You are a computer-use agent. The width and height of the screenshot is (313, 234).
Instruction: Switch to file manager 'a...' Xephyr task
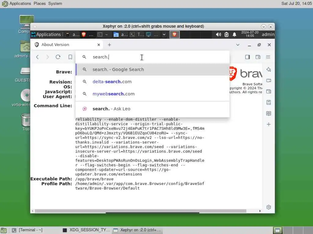120,34
